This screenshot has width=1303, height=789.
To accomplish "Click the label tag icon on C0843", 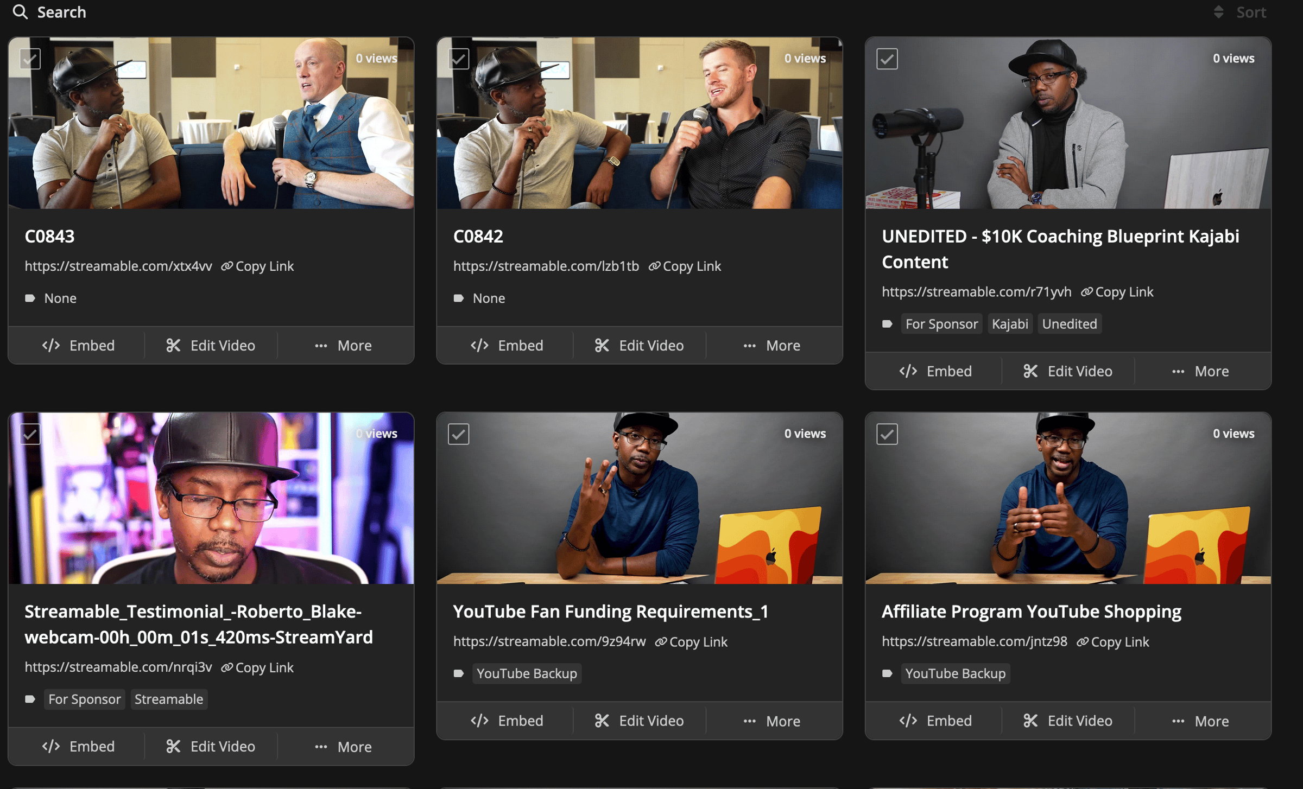I will click(30, 298).
